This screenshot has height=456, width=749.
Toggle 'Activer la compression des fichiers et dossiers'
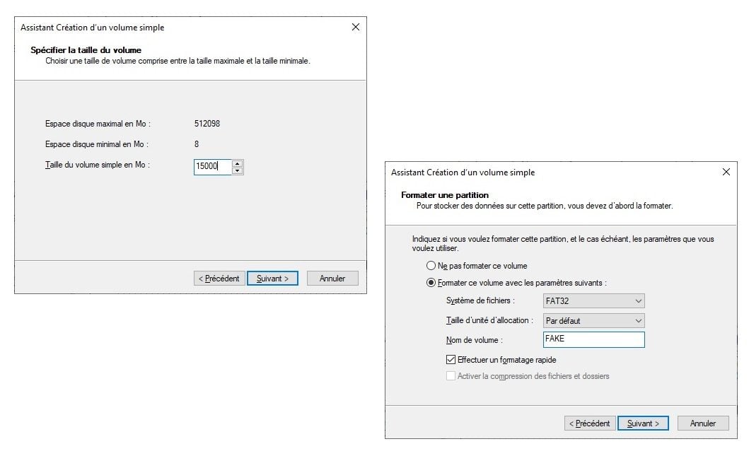coord(451,376)
